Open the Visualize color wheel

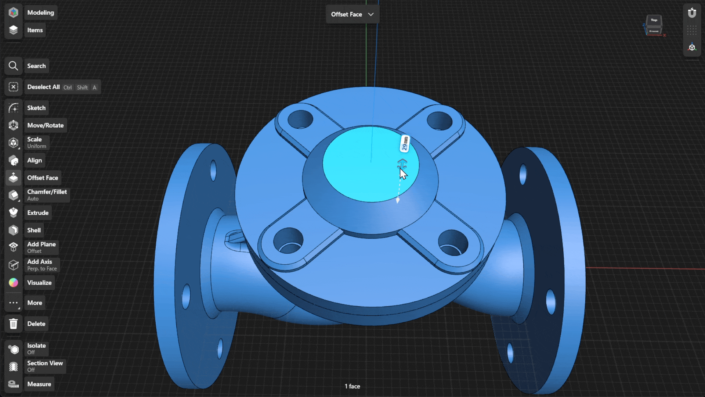(14, 283)
